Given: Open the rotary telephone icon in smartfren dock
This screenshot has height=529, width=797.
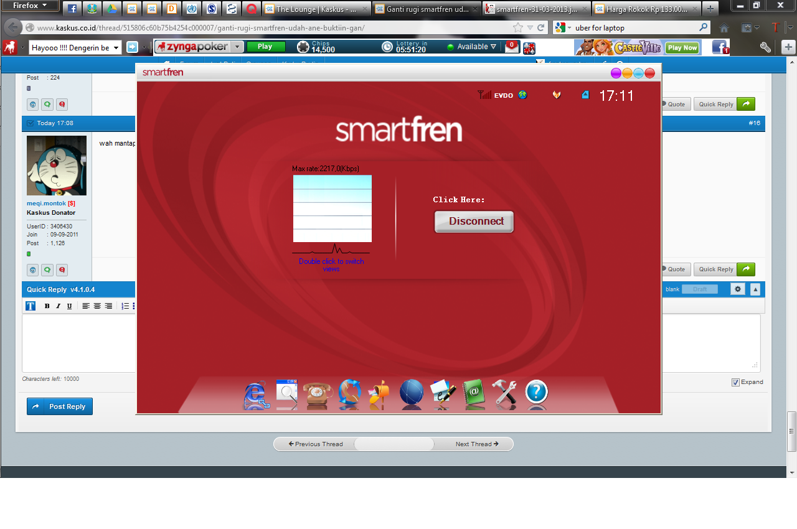Looking at the screenshot, I should 318,394.
